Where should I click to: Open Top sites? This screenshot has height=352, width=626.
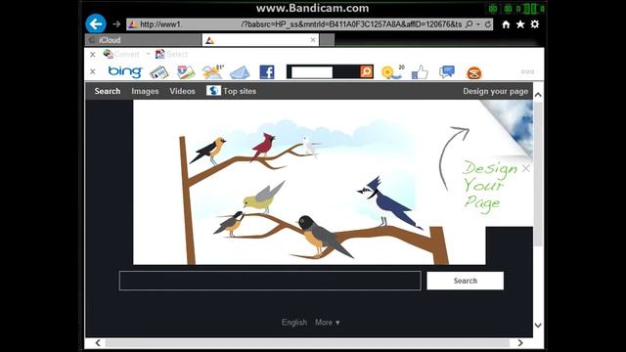tap(231, 91)
